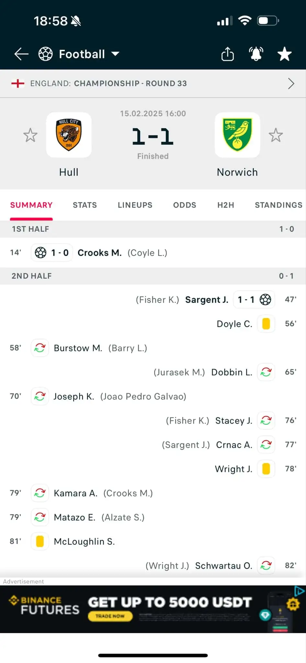Viewport: 306px width, 663px height.
Task: Tap the Norwich City crest
Action: point(237,135)
